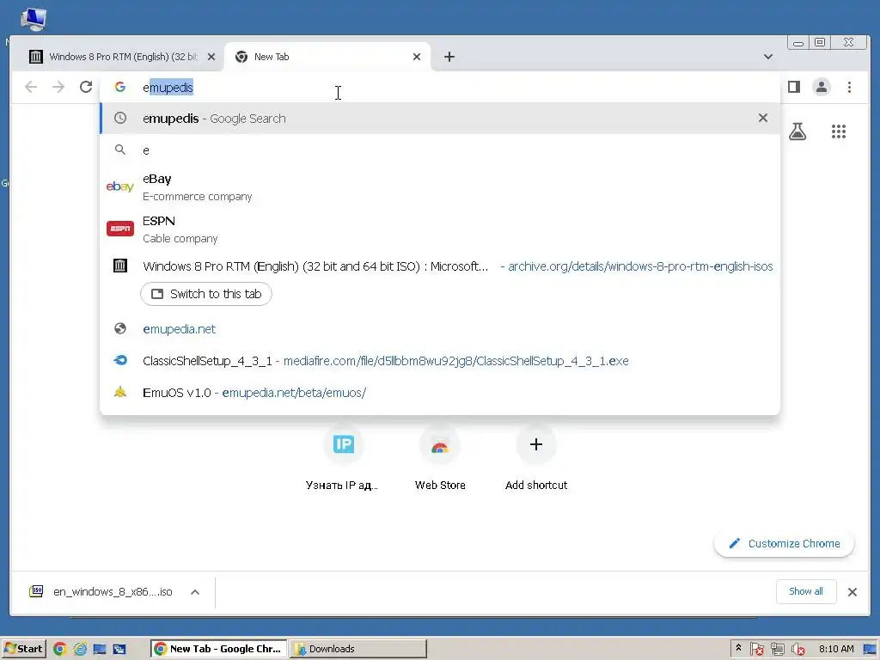
Task: Click the network tray icon
Action: click(777, 650)
